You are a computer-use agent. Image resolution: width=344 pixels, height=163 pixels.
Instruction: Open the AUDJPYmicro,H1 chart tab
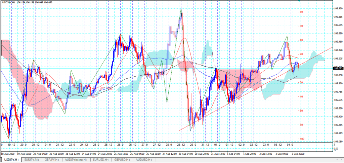(x=76, y=160)
